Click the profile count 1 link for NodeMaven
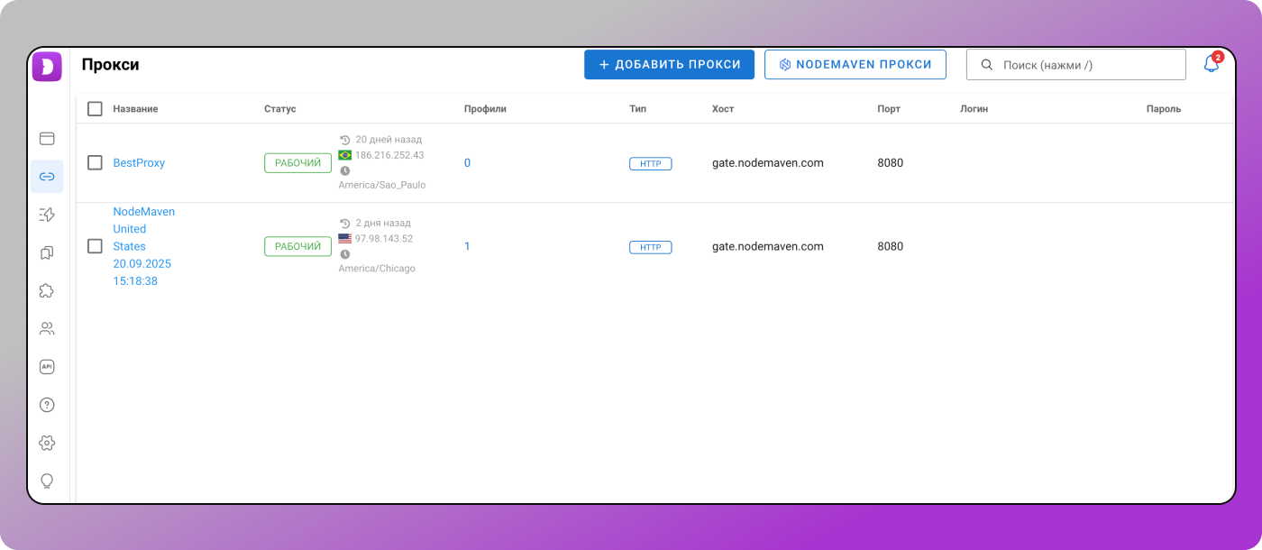1262x550 pixels. [467, 246]
